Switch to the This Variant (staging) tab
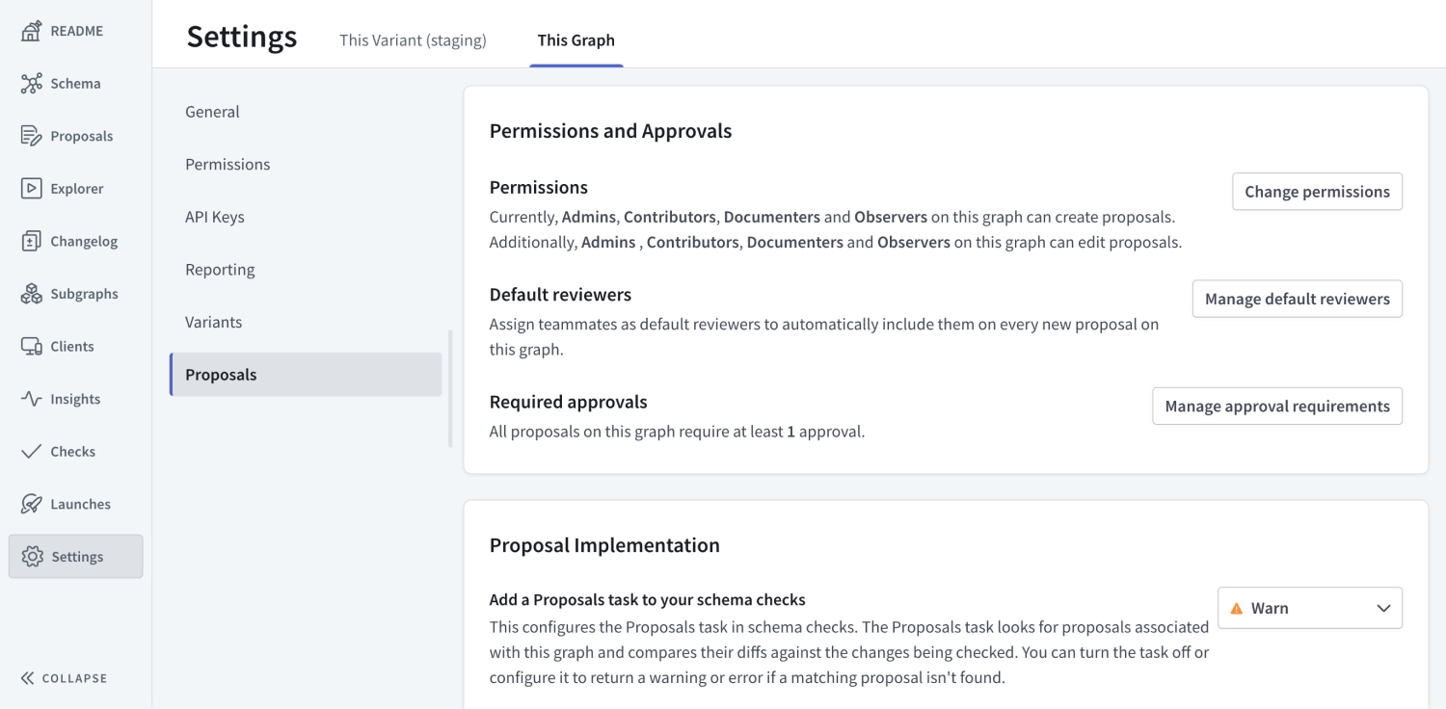The width and height of the screenshot is (1446, 709). tap(413, 40)
